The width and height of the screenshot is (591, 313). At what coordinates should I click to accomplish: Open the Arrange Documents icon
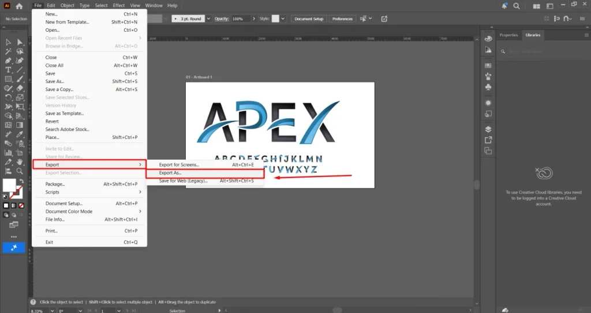click(536, 6)
